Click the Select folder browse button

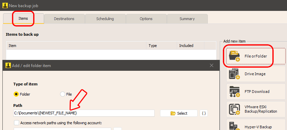[x=178, y=113]
